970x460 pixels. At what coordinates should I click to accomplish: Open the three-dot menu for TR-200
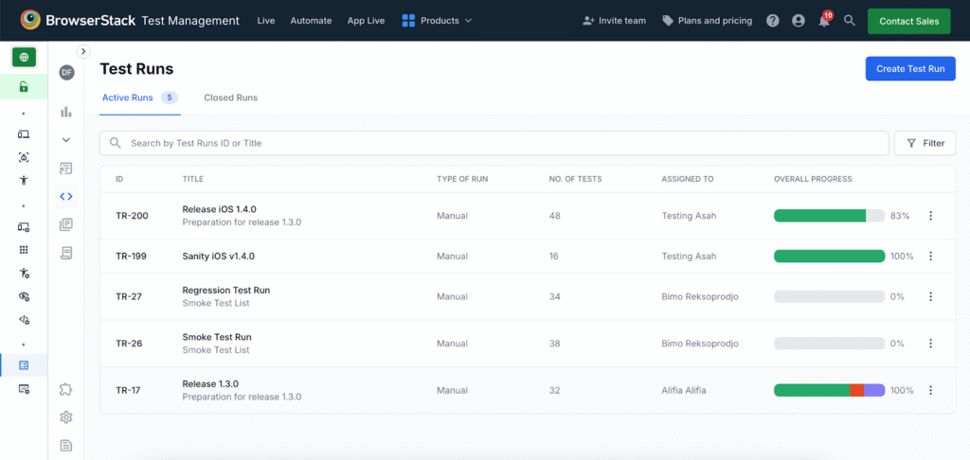point(930,216)
